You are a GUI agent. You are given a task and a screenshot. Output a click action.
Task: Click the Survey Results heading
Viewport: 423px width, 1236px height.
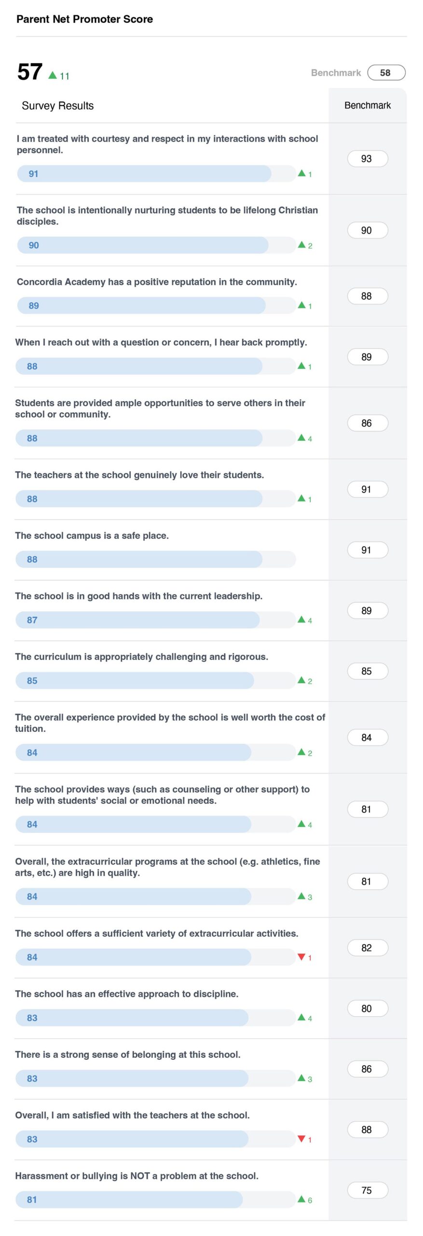57,106
